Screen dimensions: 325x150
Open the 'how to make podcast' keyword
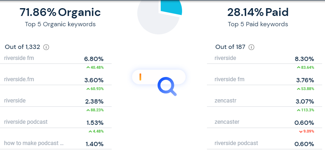tap(34, 143)
